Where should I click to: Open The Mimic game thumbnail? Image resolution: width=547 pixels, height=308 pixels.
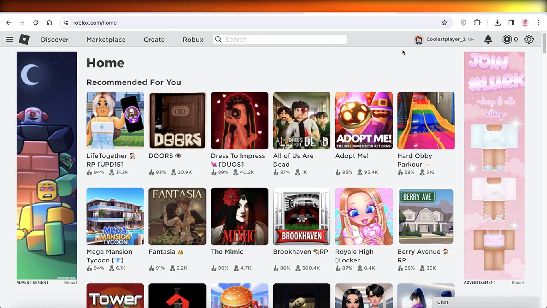point(239,216)
